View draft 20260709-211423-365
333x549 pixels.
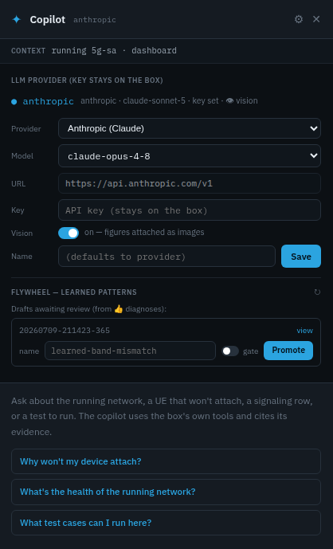[304, 331]
